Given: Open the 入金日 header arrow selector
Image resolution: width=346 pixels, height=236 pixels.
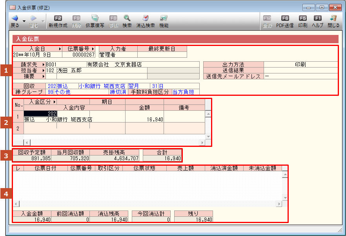Looking at the screenshot, I should 60,49.
